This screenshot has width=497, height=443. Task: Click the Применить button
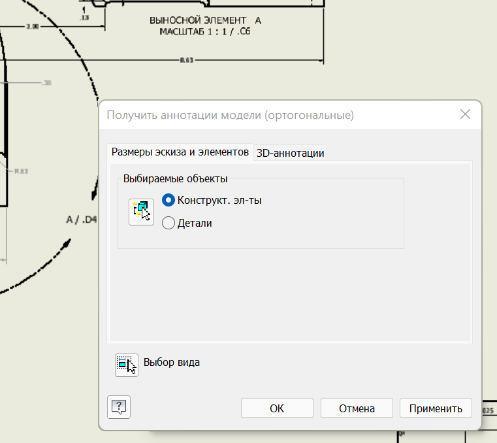tap(436, 408)
